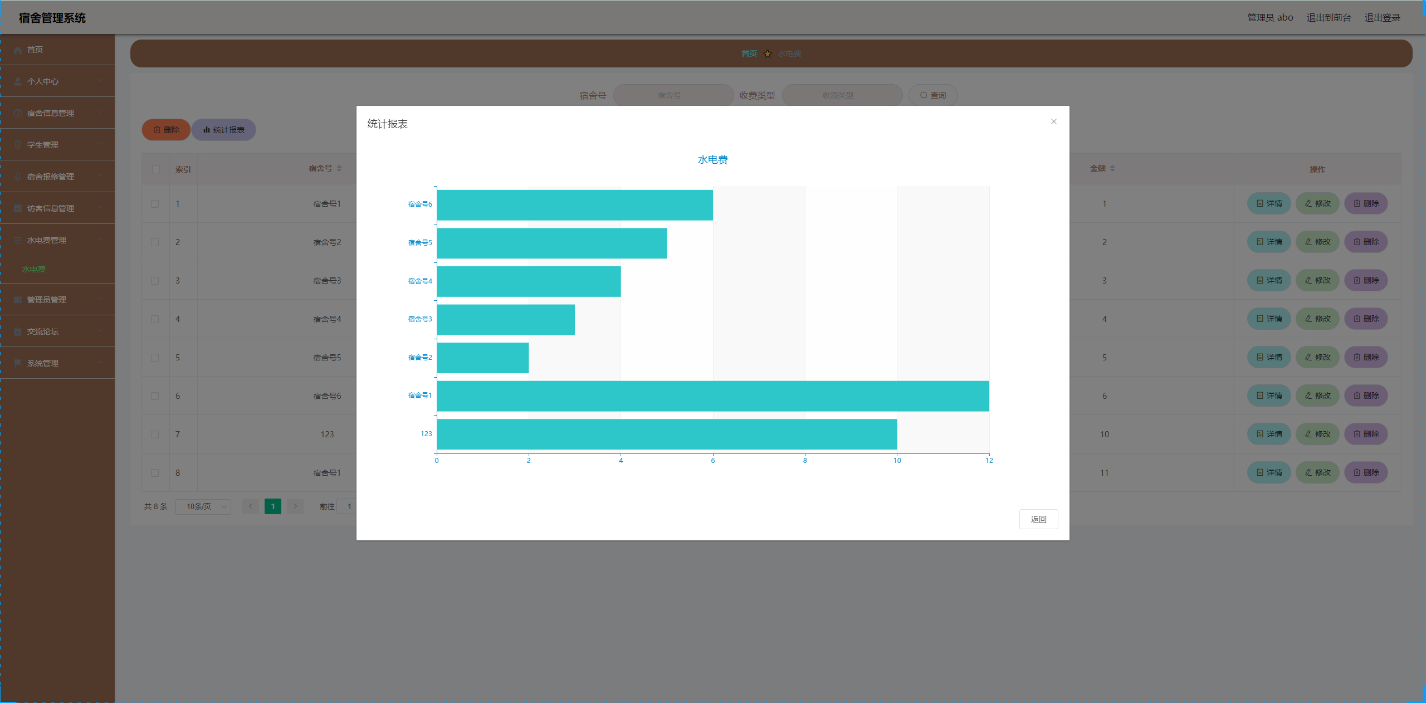This screenshot has height=703, width=1426.
Task: Close the 统计报表 dialog with X
Action: (x=1053, y=121)
